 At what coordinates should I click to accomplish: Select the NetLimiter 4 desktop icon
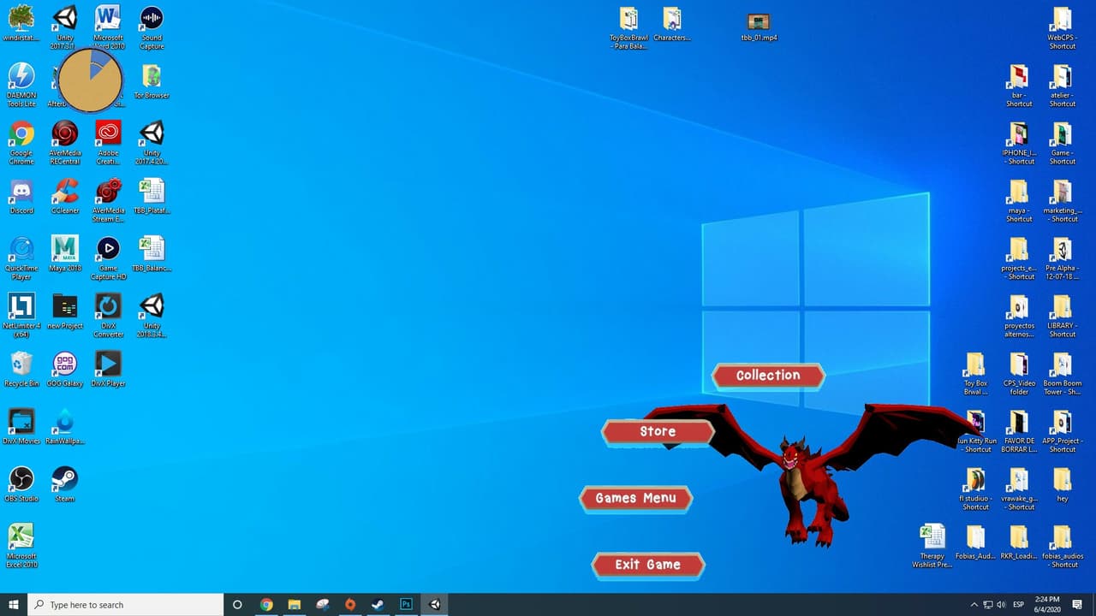click(x=21, y=315)
